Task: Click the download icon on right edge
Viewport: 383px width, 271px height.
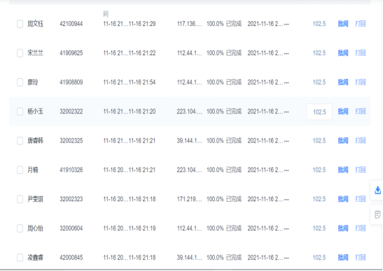Action: click(x=377, y=190)
